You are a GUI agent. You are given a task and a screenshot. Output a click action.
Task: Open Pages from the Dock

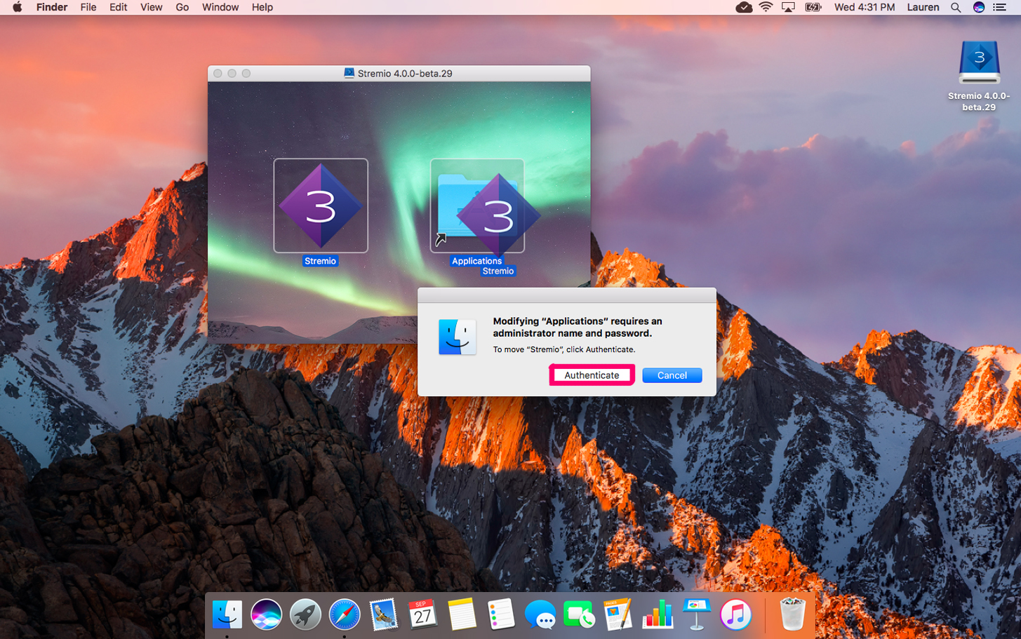[618, 614]
